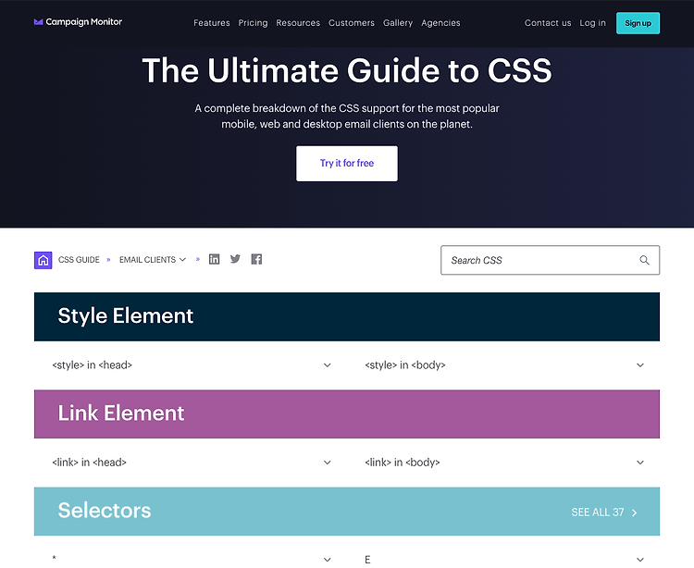The width and height of the screenshot is (694, 568).
Task: Click the Try it for free button
Action: coord(347,163)
